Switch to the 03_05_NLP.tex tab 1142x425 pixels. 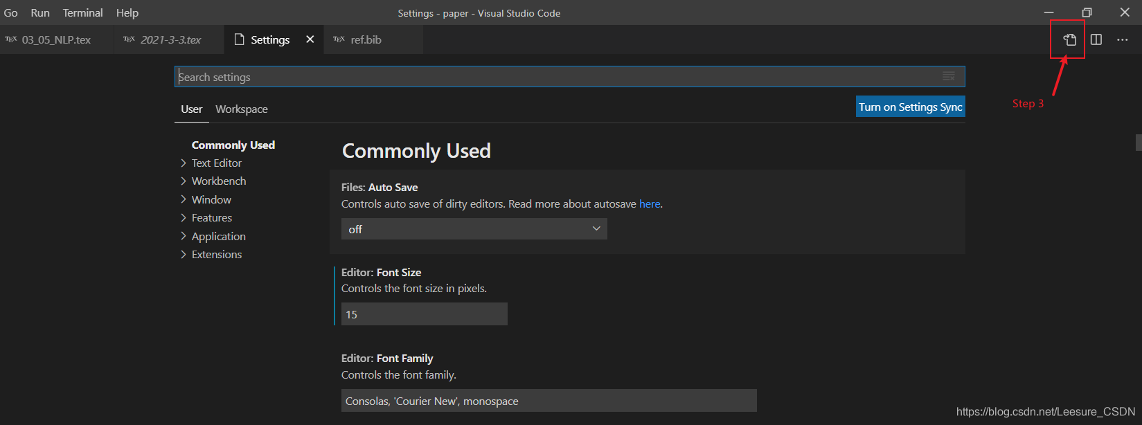57,39
